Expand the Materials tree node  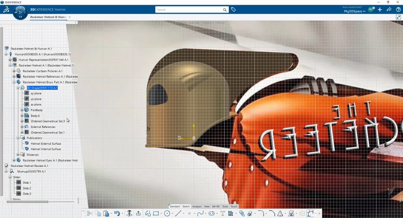[18, 155]
